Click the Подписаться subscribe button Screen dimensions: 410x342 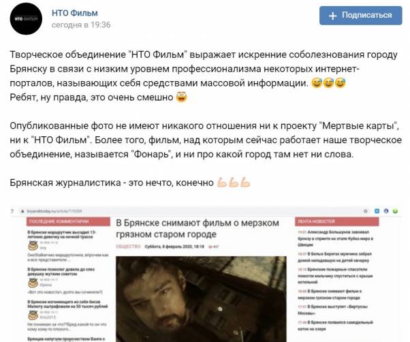click(x=360, y=16)
